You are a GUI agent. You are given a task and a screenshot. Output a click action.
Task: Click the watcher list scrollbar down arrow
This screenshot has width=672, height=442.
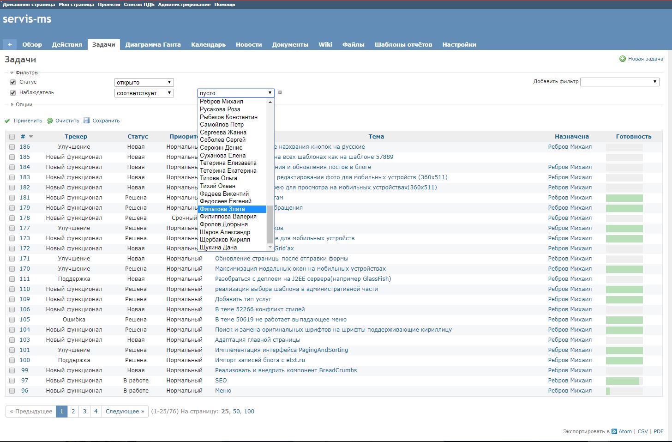(270, 248)
